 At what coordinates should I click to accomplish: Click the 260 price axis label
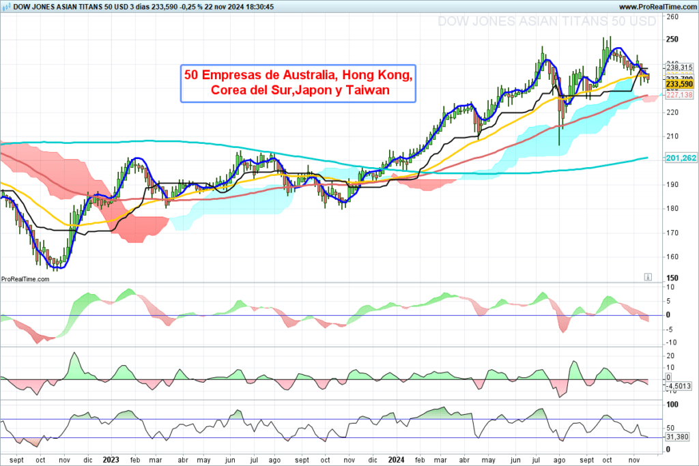click(x=672, y=17)
